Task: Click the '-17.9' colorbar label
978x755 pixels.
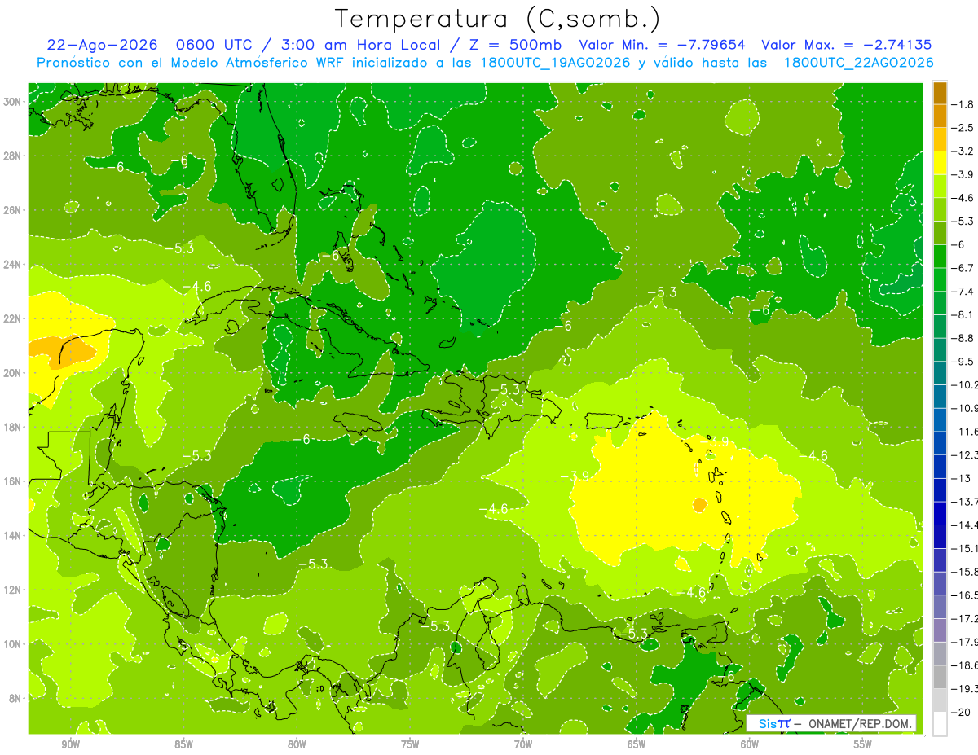Action: tap(965, 642)
